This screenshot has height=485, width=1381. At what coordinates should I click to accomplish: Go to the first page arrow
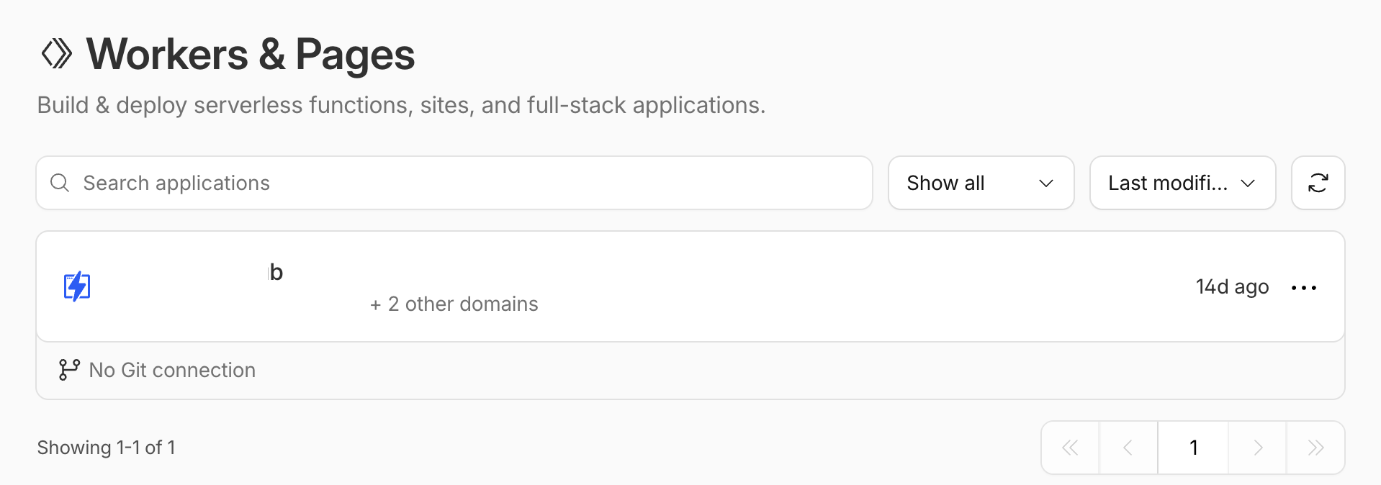point(1070,448)
